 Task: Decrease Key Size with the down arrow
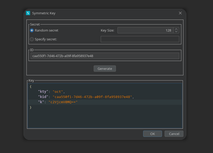coord(176,32)
